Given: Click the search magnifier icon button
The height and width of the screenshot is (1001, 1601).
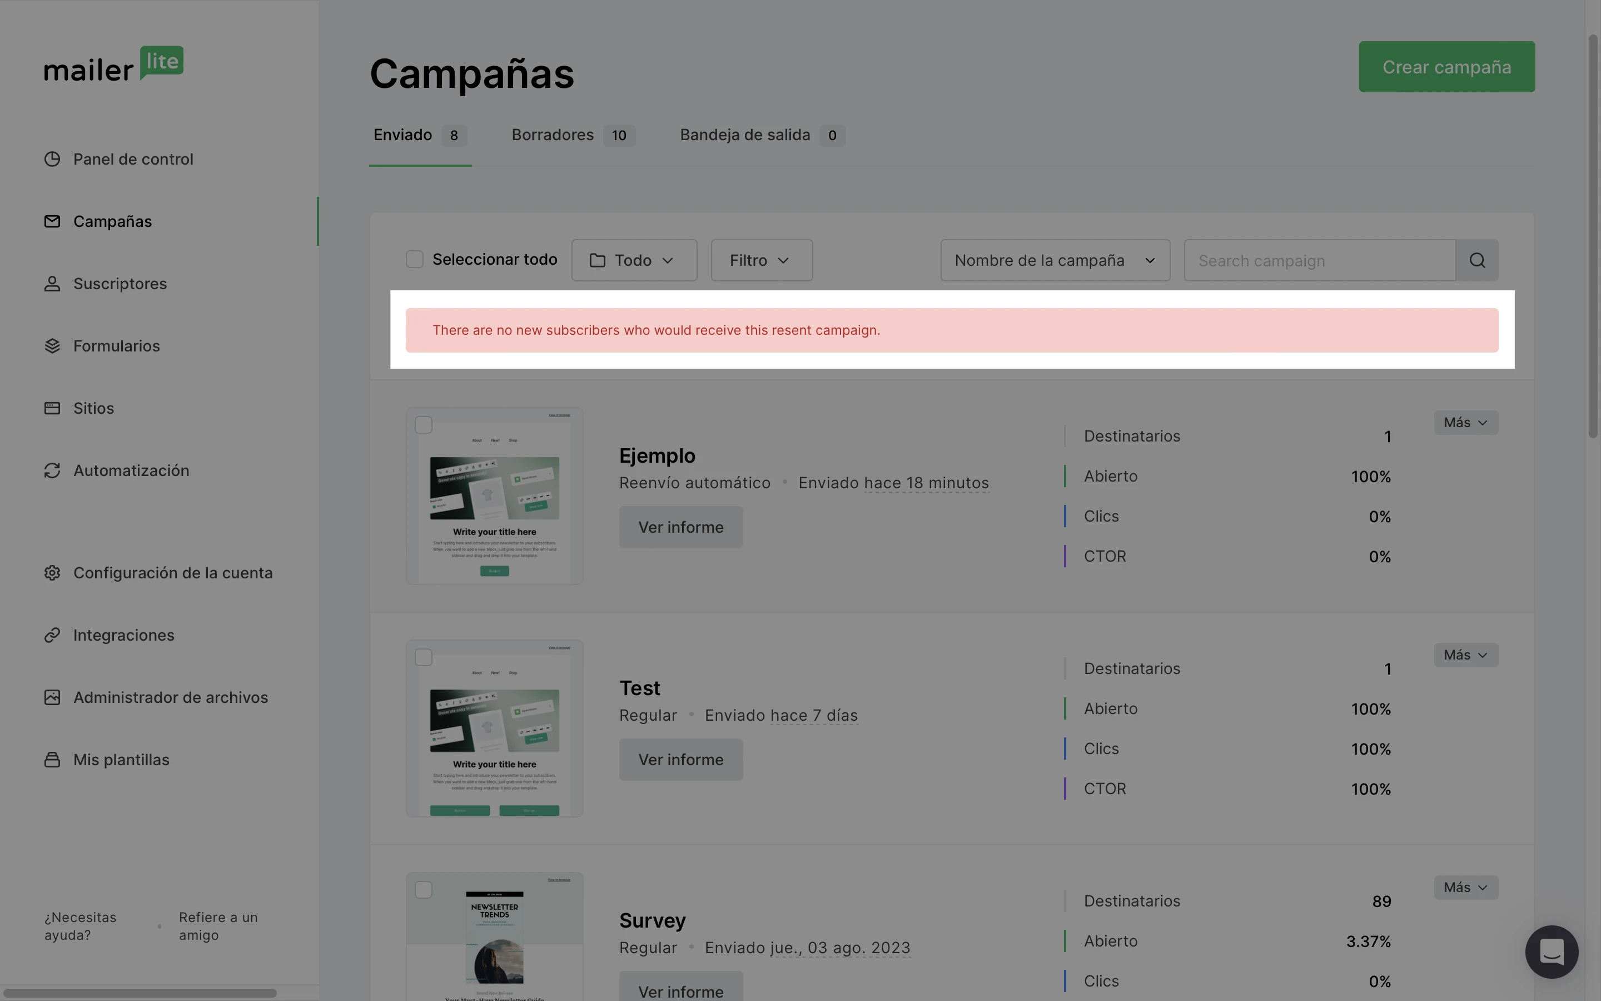Looking at the screenshot, I should point(1476,260).
